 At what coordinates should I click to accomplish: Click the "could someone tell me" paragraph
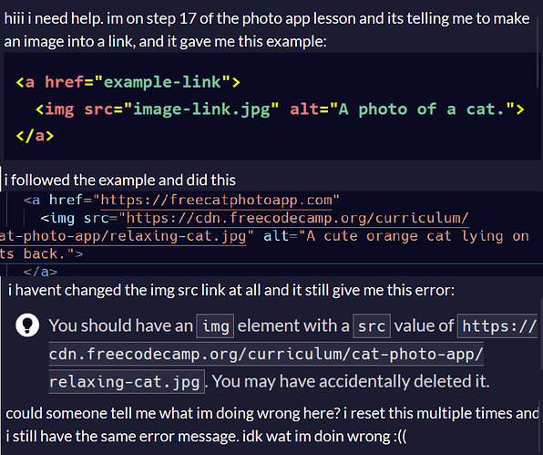(x=272, y=425)
